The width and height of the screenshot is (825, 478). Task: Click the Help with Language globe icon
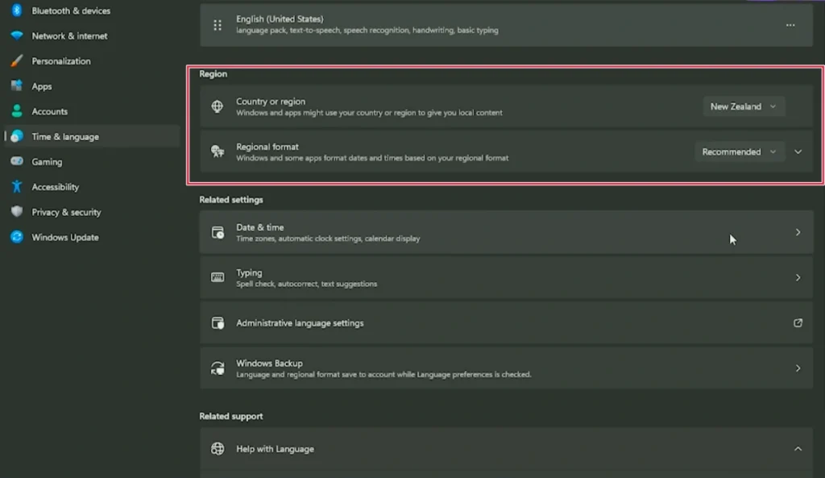click(x=218, y=448)
